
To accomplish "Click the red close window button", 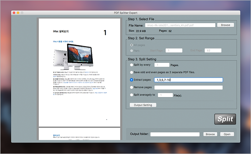I will tap(14, 13).
